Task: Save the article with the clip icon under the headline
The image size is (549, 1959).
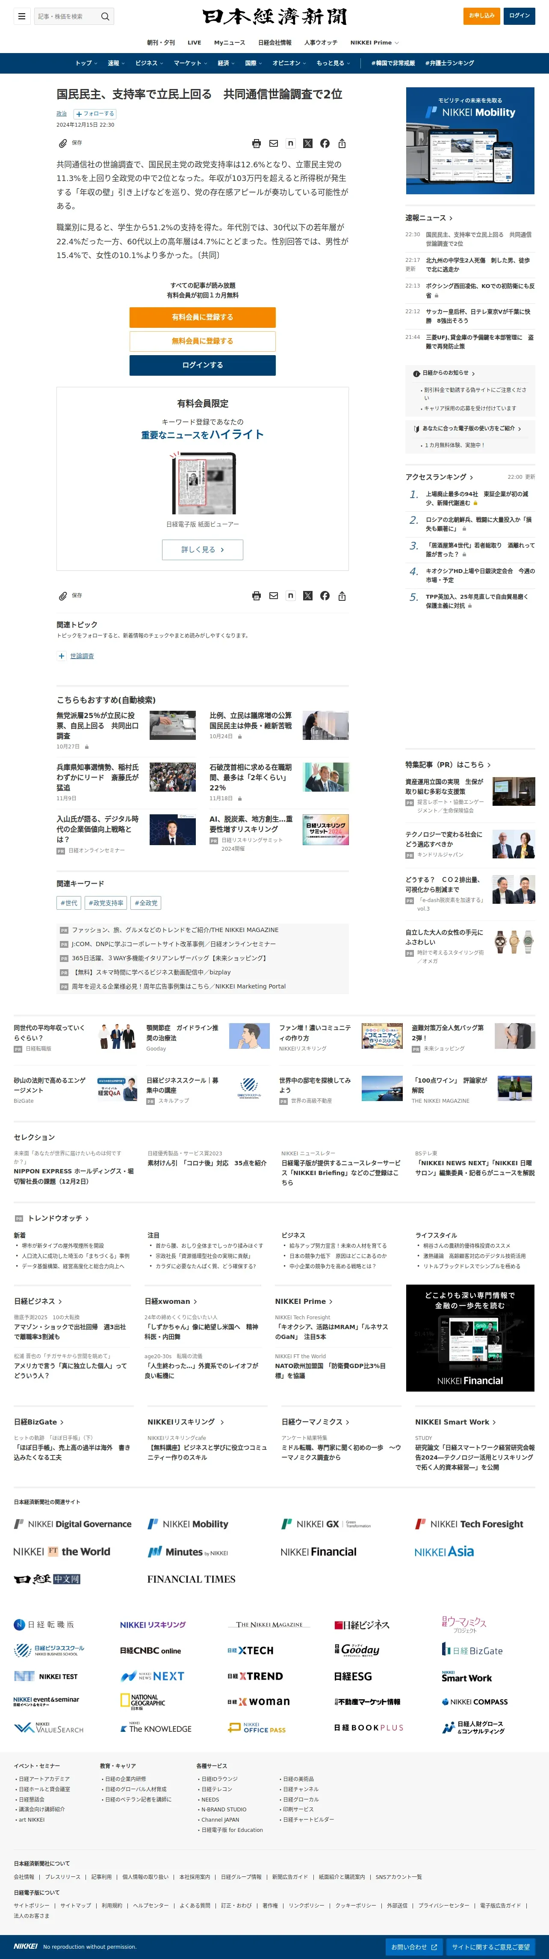Action: [63, 143]
